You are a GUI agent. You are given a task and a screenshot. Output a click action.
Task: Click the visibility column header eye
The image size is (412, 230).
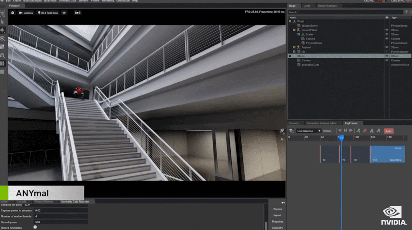tap(387, 18)
